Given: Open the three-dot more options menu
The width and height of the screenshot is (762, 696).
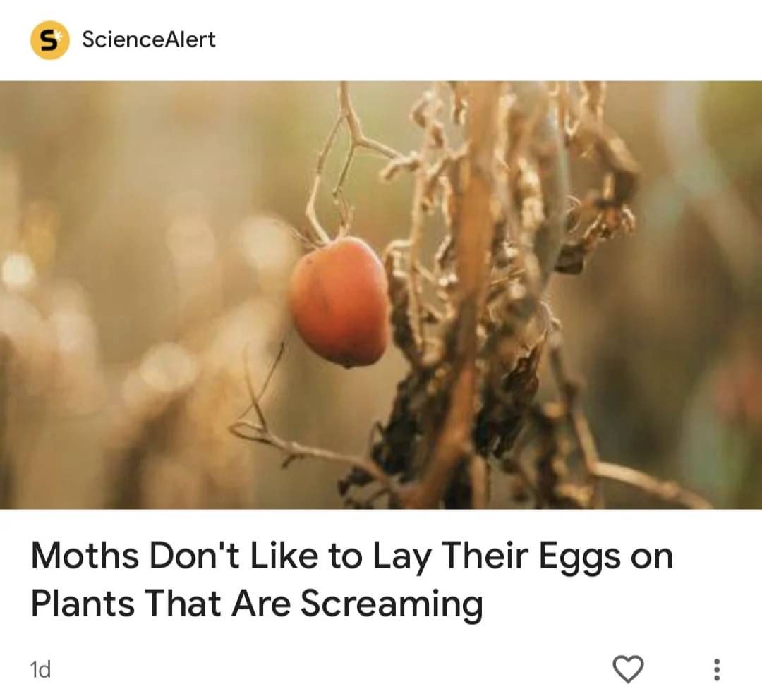Looking at the screenshot, I should pos(716,669).
